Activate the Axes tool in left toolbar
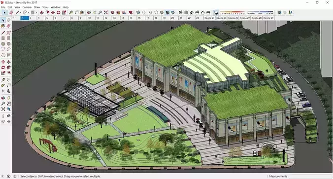 point(3,91)
